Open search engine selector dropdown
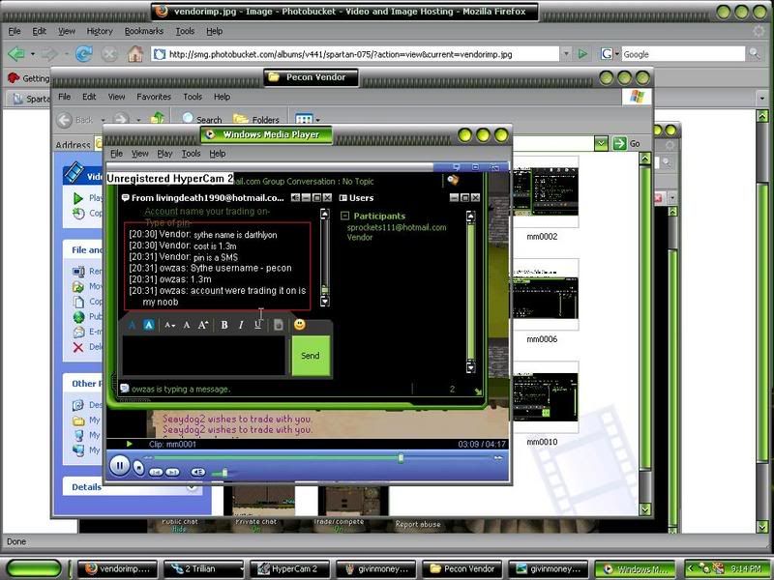The width and height of the screenshot is (774, 580). tap(610, 53)
